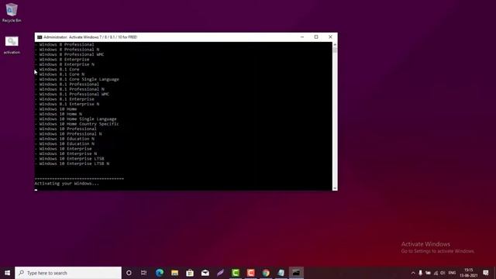Open the notepad-style app on the taskbar
Screen dimensions: 496x279
[x=281, y=273]
